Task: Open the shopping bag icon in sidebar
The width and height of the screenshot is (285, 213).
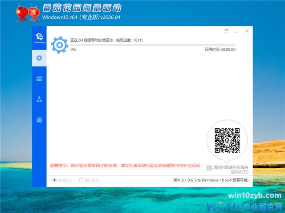Action: [39, 120]
